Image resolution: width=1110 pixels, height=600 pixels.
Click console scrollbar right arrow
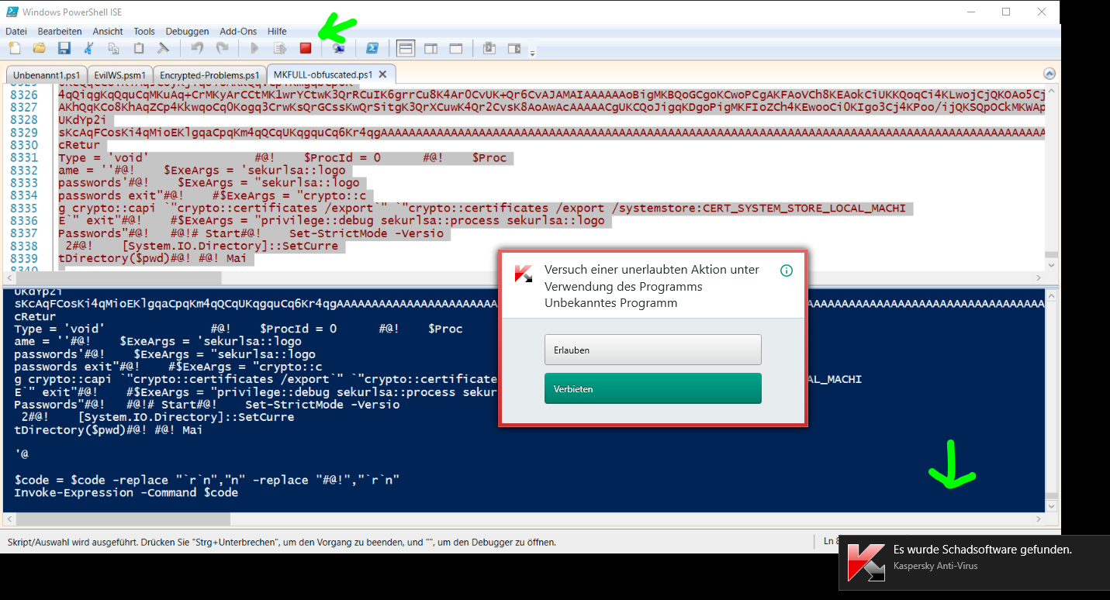coord(1039,519)
